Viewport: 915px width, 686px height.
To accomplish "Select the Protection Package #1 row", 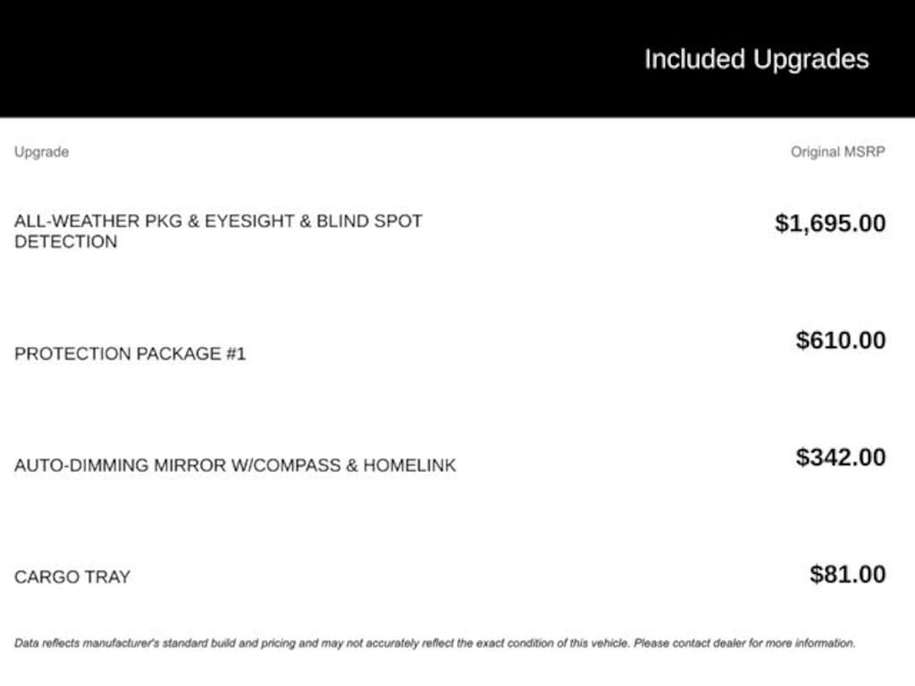I will (130, 354).
